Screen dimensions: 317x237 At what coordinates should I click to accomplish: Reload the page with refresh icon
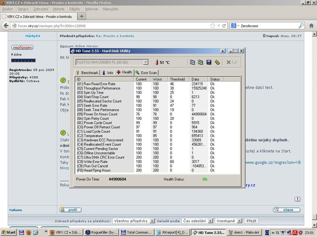pos(224,26)
